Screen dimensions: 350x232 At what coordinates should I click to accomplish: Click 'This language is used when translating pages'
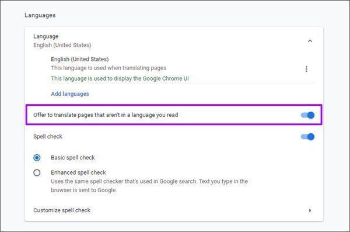point(108,68)
